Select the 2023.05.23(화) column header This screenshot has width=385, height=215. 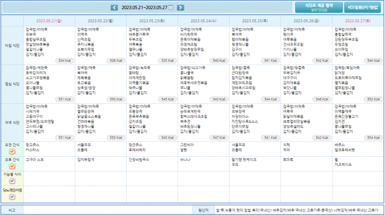152,21
